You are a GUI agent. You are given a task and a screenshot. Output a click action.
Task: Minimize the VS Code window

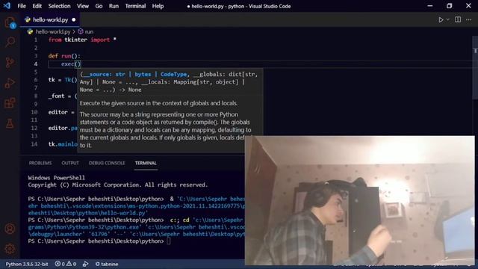430,6
